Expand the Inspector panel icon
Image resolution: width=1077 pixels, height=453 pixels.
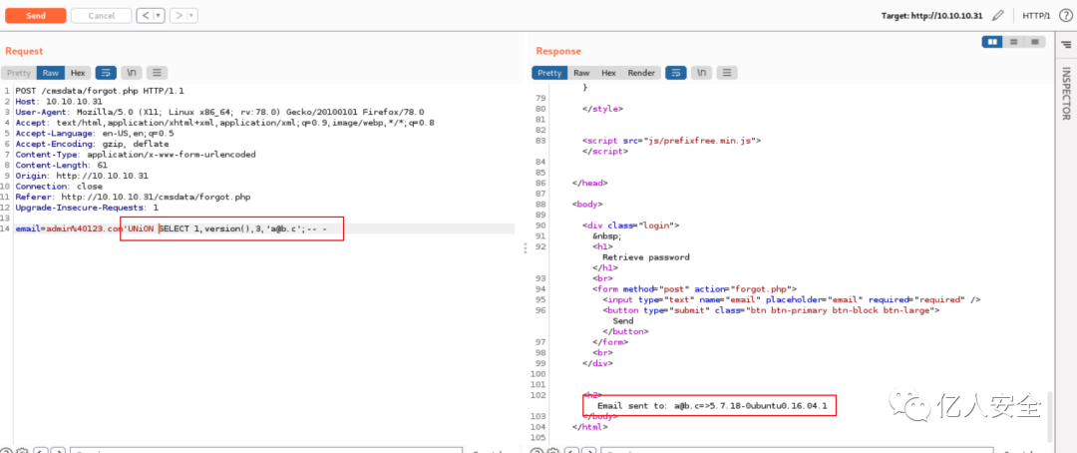(1066, 45)
